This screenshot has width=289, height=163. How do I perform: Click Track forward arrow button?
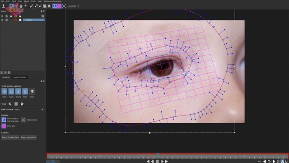click(22, 104)
